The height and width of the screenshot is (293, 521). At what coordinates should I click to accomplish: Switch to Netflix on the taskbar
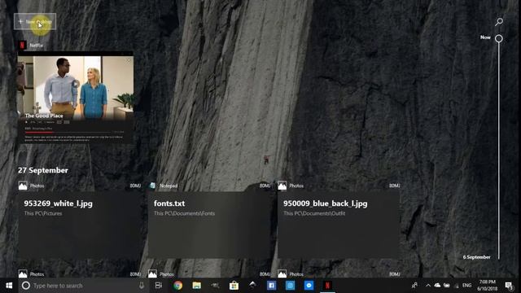[327, 286]
